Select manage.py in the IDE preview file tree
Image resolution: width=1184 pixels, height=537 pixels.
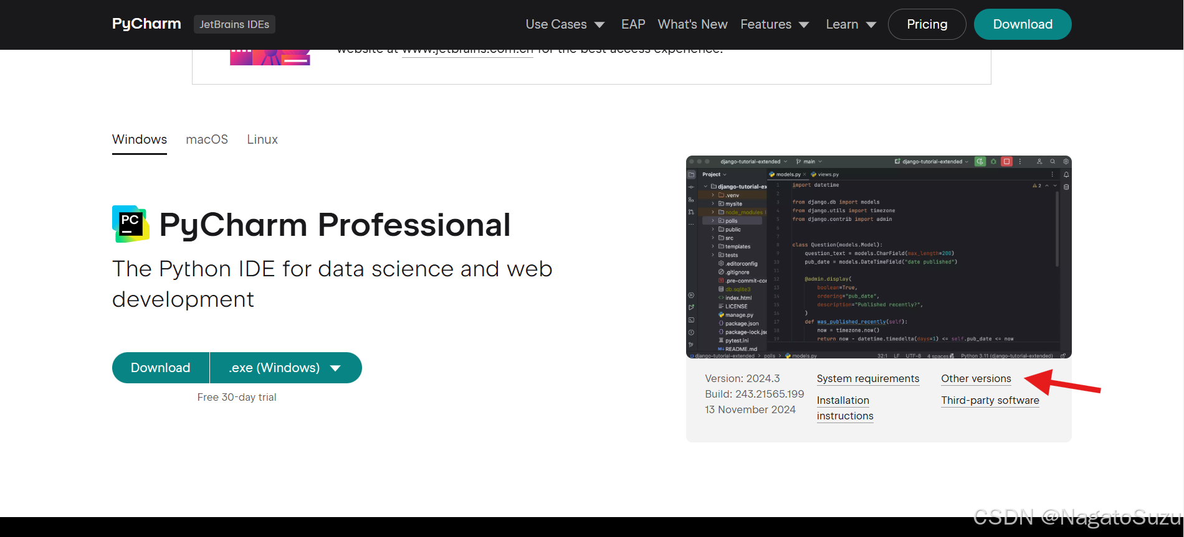click(736, 315)
